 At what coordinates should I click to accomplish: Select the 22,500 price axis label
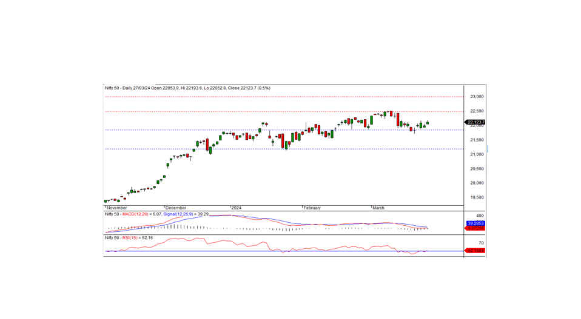[477, 111]
